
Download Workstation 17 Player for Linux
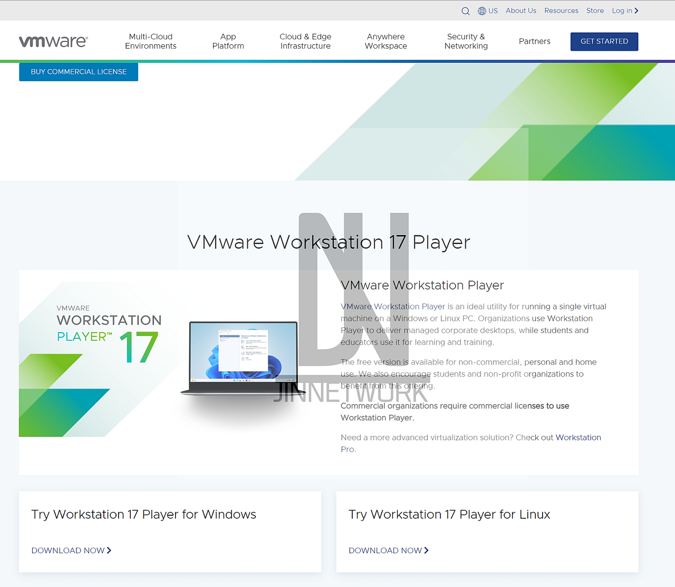pyautogui.click(x=389, y=550)
